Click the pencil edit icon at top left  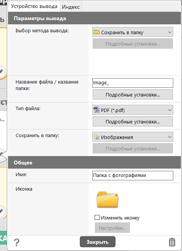2,71
